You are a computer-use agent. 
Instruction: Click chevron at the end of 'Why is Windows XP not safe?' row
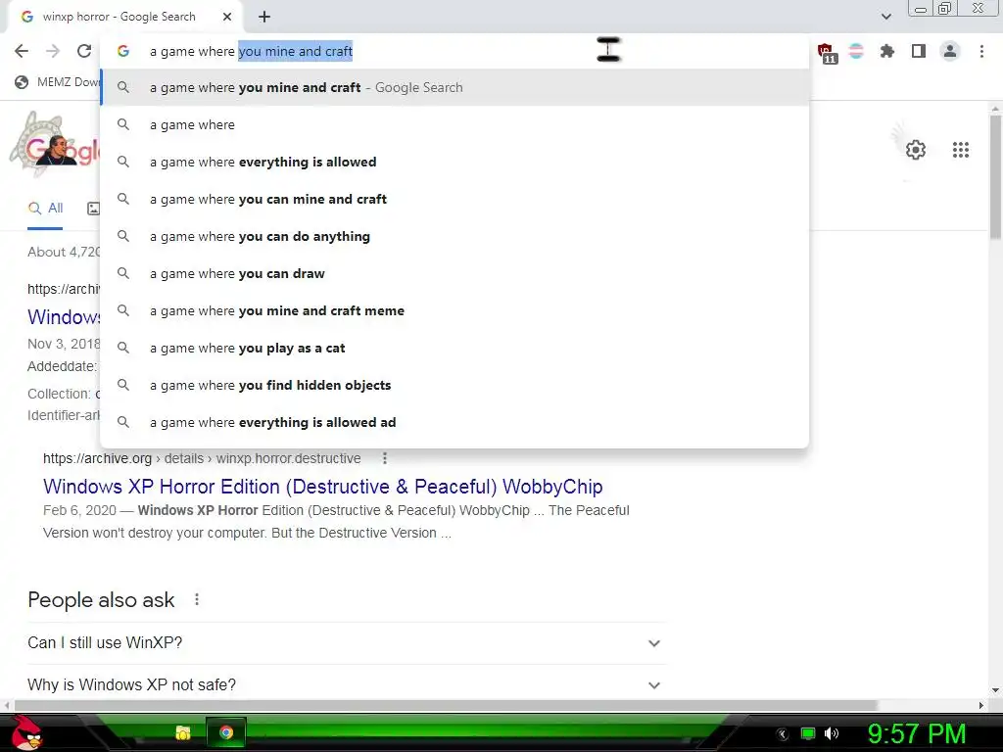(x=653, y=685)
